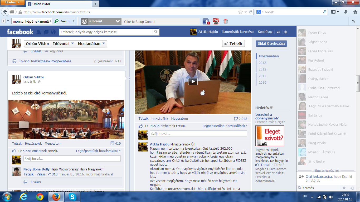Click the 2.243 comments count icon

pyautogui.click(x=241, y=119)
